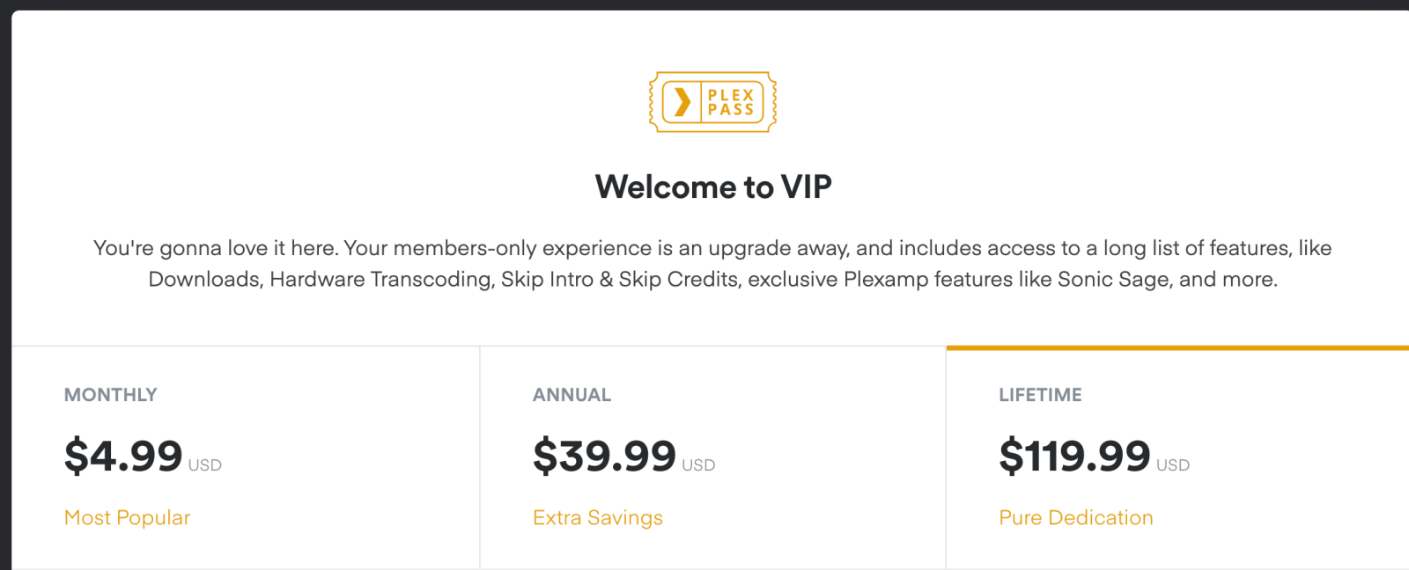Click the orange highlight bar above Lifetime
Screen dimensions: 1409x570
point(1177,348)
